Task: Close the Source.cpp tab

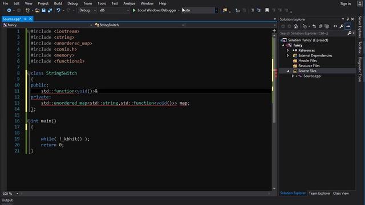Action: point(30,19)
